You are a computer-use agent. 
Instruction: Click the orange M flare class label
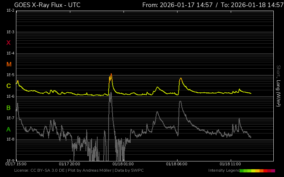click(9, 64)
